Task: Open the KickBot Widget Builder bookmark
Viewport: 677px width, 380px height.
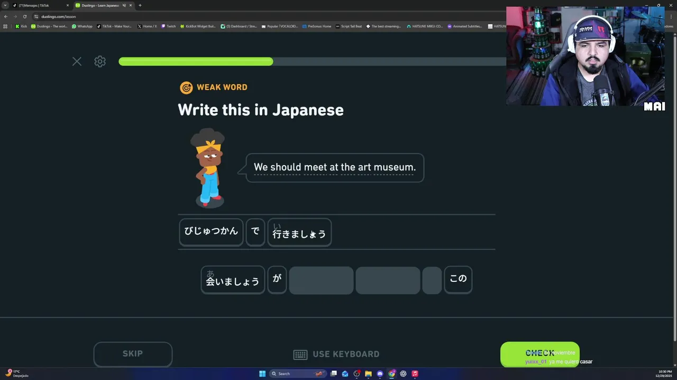Action: [x=198, y=26]
